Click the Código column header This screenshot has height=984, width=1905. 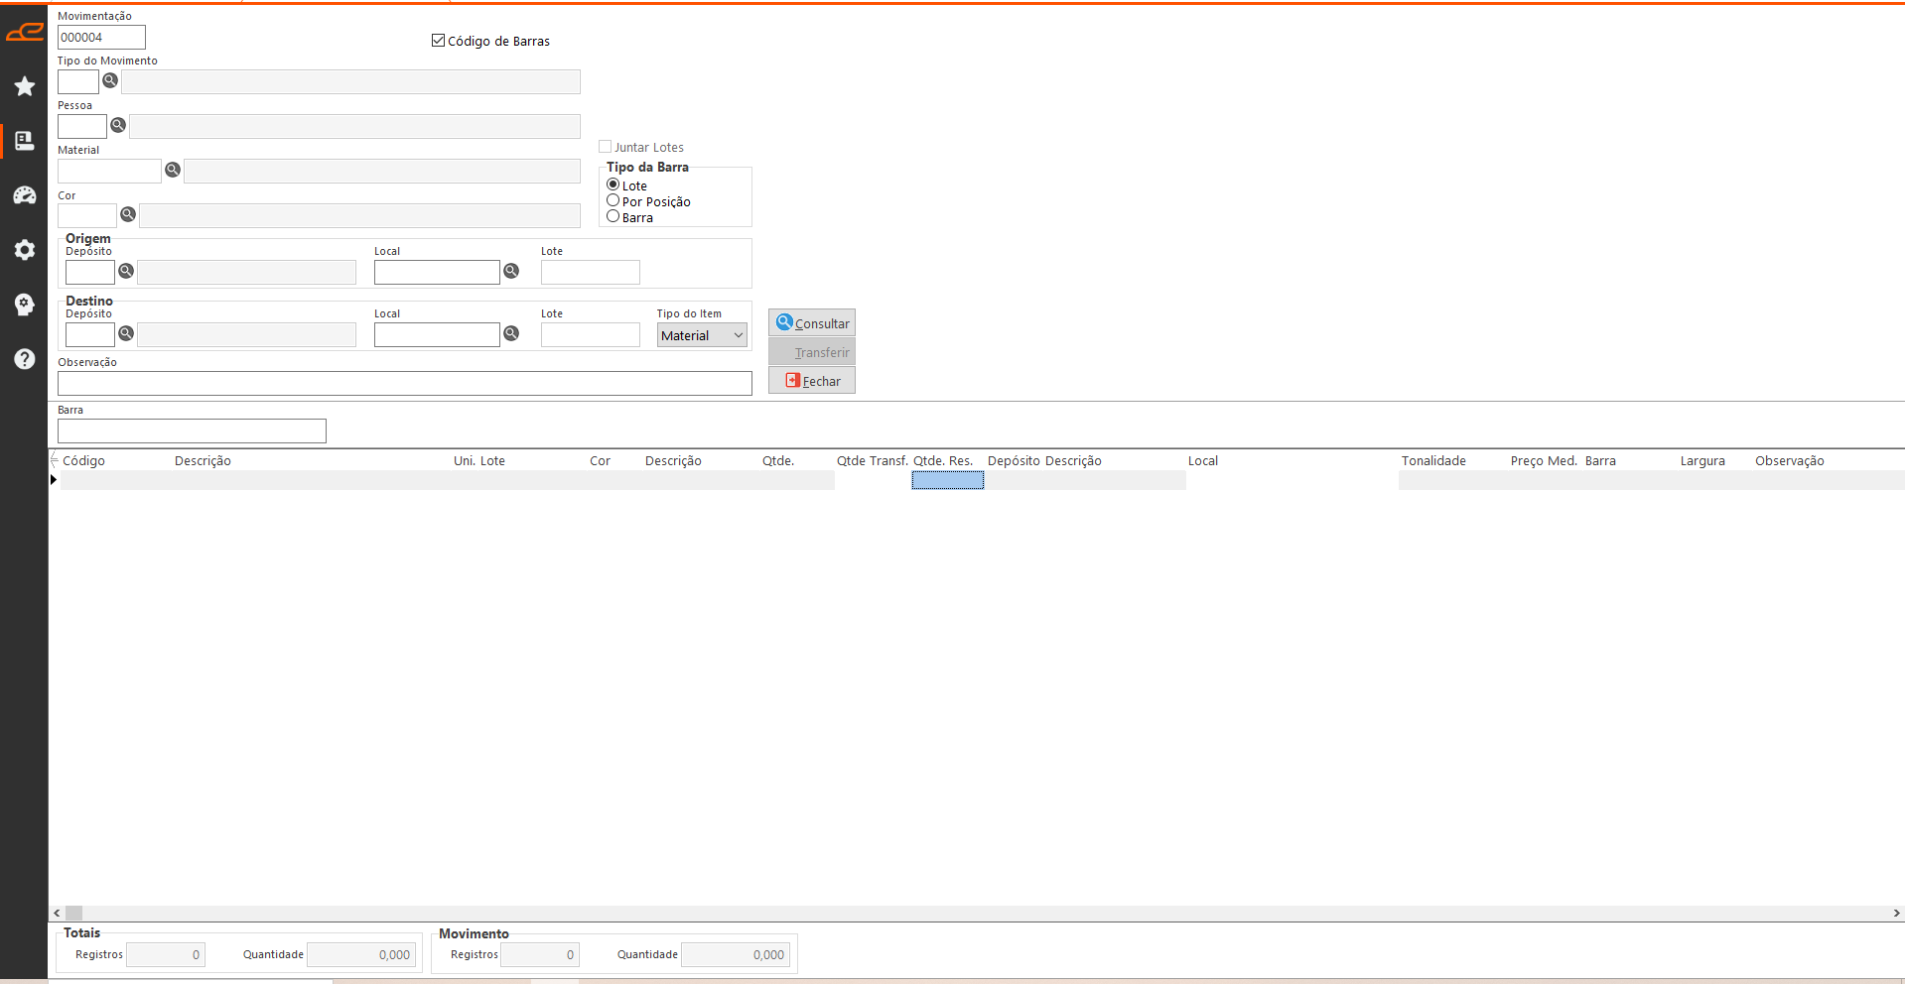pos(84,460)
